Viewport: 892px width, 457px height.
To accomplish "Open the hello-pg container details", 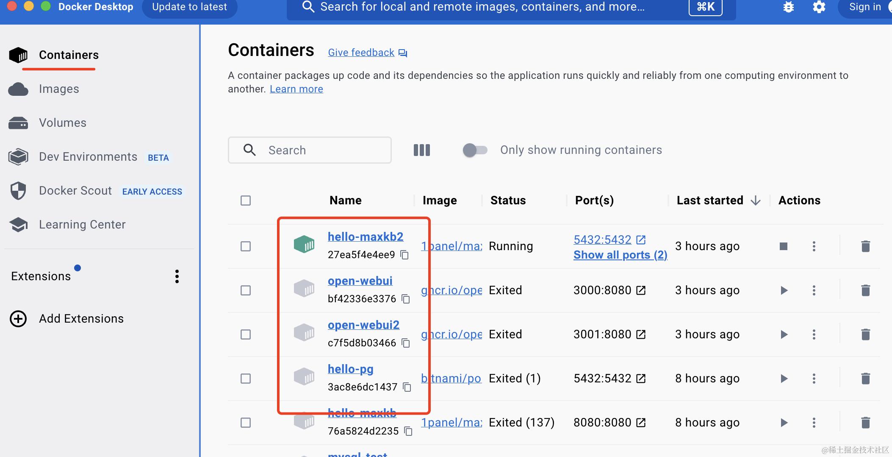I will 351,369.
